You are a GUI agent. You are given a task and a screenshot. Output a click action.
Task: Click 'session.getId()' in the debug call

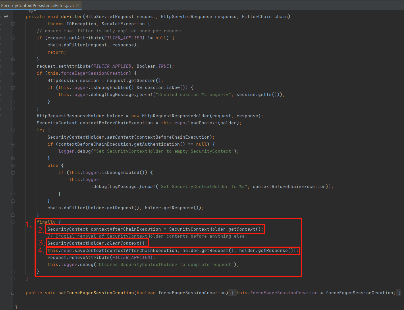coord(257,95)
